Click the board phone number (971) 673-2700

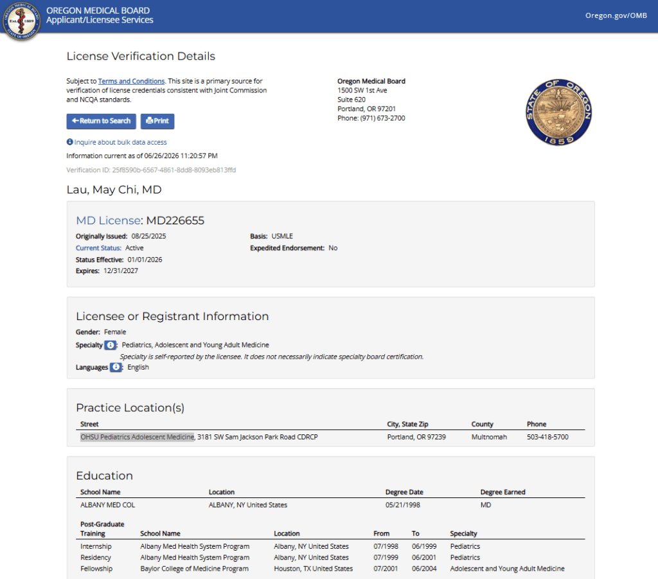click(x=382, y=118)
